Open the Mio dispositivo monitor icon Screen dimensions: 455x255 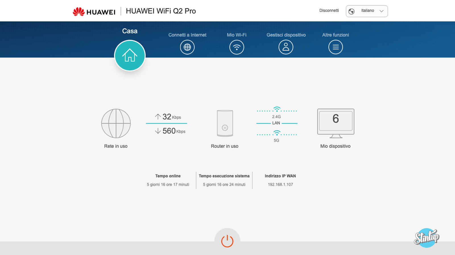click(x=336, y=123)
